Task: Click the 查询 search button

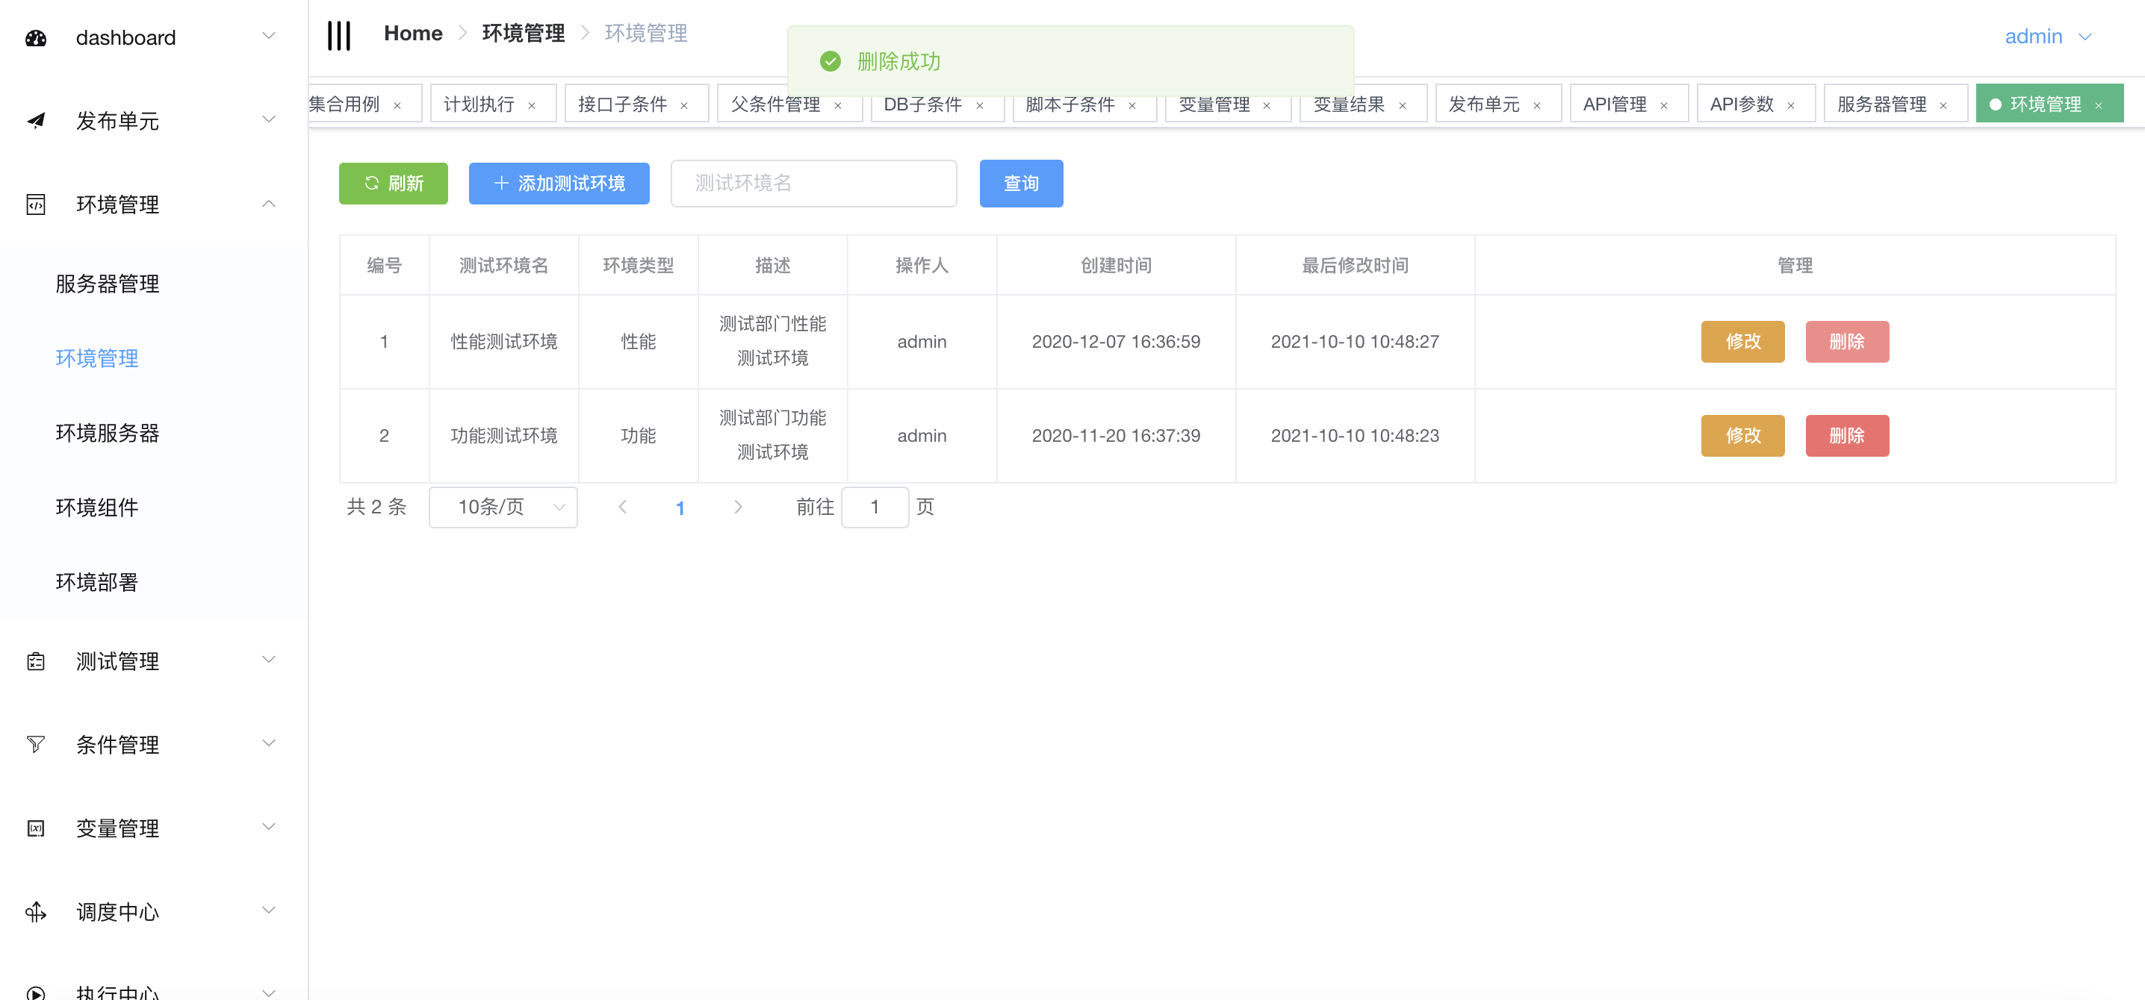Action: click(x=1021, y=183)
